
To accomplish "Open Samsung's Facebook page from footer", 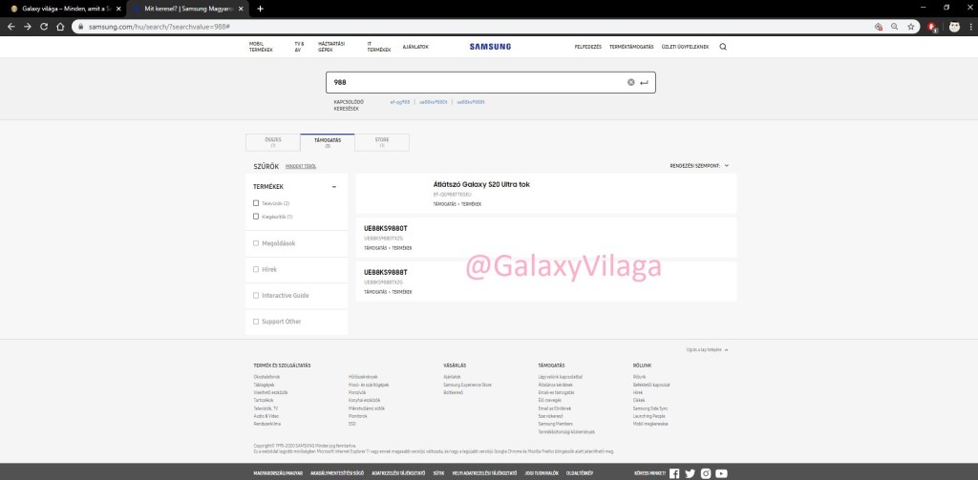I will (674, 473).
